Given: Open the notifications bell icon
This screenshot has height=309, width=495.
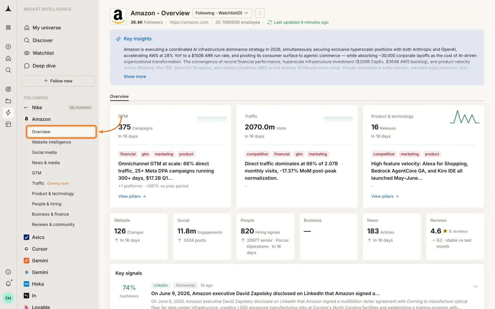Looking at the screenshot, I should click(8, 283).
